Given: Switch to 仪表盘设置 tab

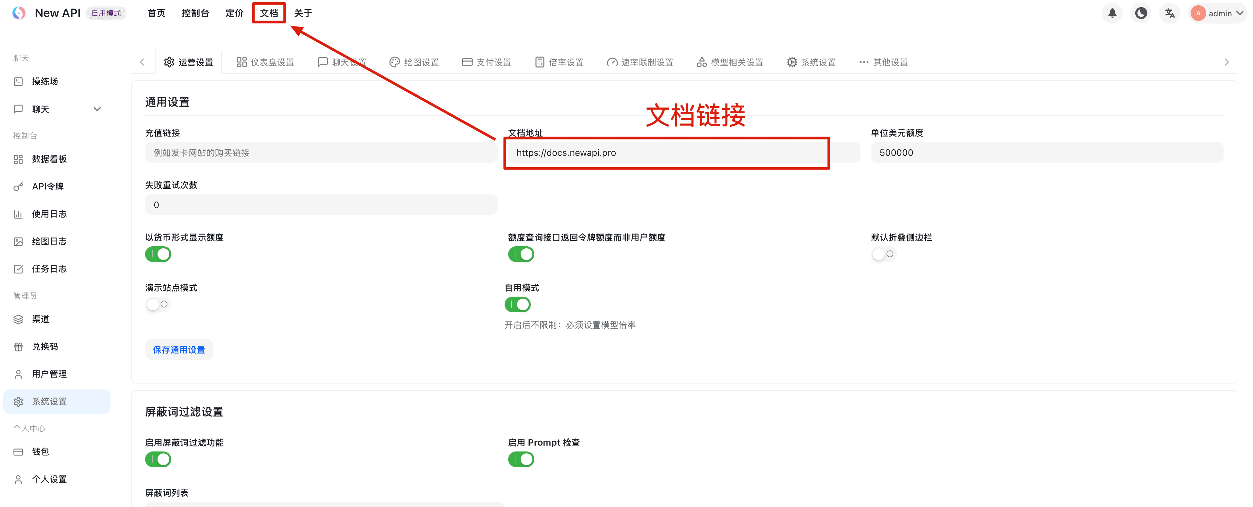Looking at the screenshot, I should pyautogui.click(x=266, y=62).
